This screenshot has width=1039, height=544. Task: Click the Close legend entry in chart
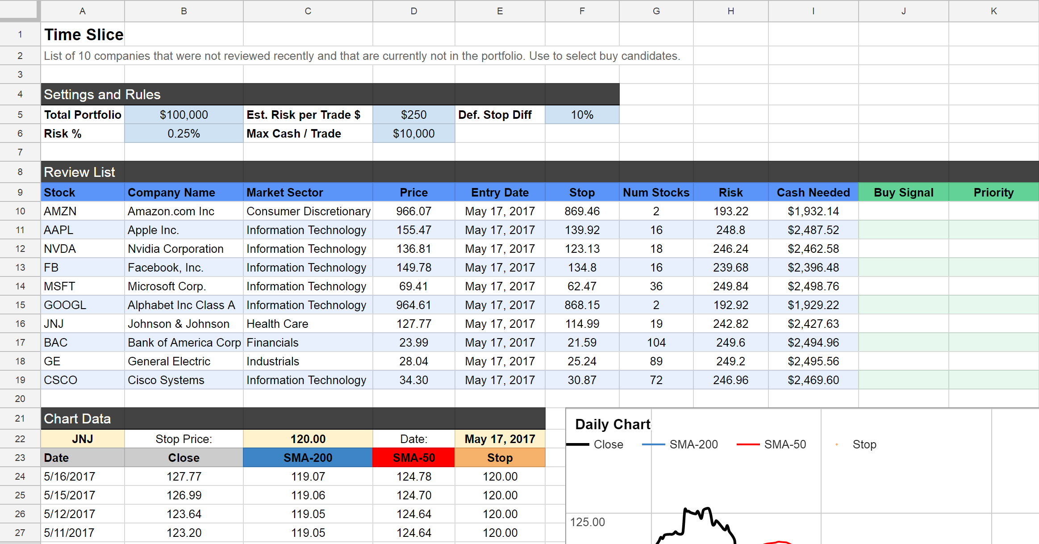tap(595, 444)
